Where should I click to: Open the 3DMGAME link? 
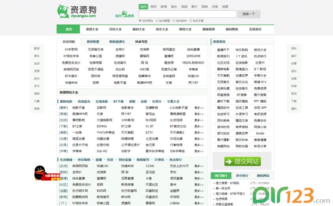point(193,56)
